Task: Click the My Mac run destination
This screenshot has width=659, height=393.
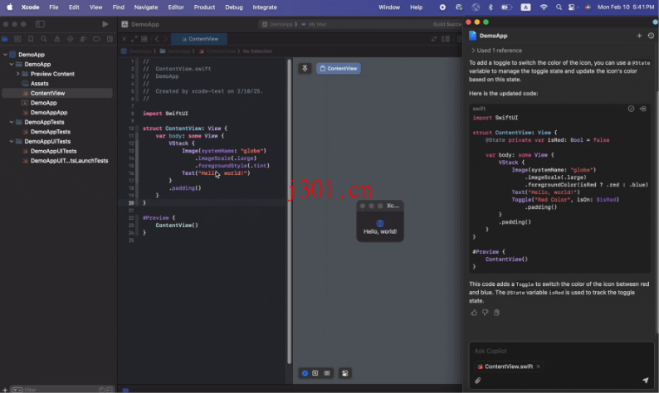Action: pyautogui.click(x=315, y=24)
